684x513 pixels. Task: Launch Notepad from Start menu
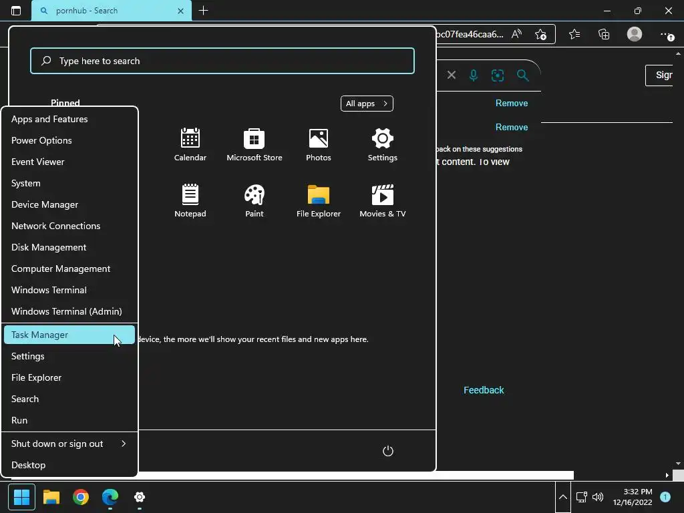tap(190, 200)
